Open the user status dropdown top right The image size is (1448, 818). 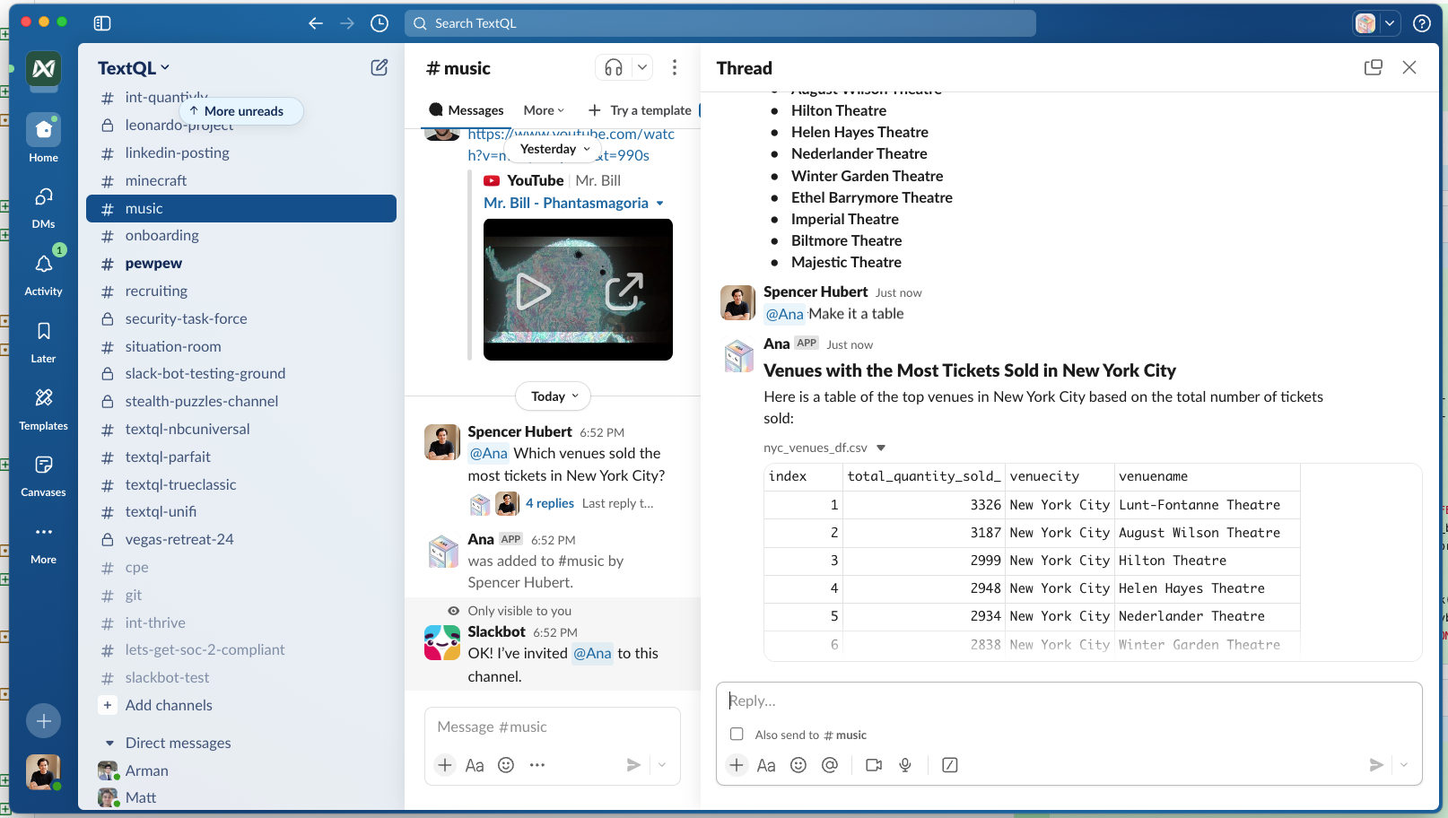coord(1390,23)
